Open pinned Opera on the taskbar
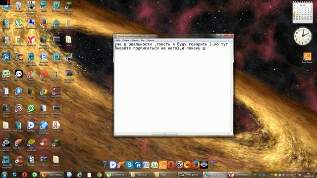The width and height of the screenshot is (317, 178). click(x=24, y=175)
